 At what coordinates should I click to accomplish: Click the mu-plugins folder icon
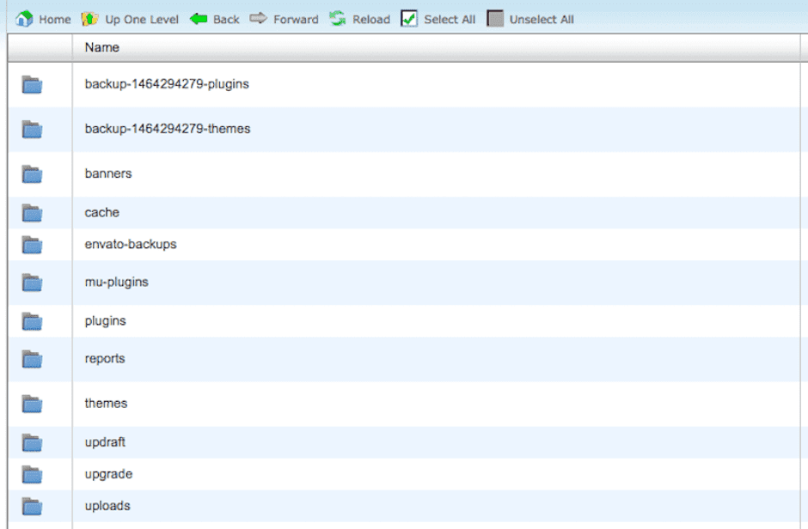click(32, 283)
